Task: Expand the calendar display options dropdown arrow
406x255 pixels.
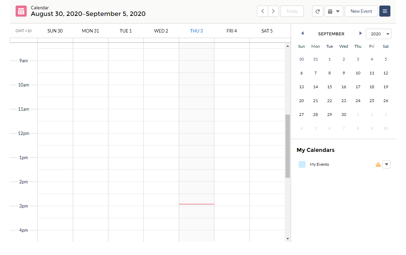Action: [x=338, y=11]
